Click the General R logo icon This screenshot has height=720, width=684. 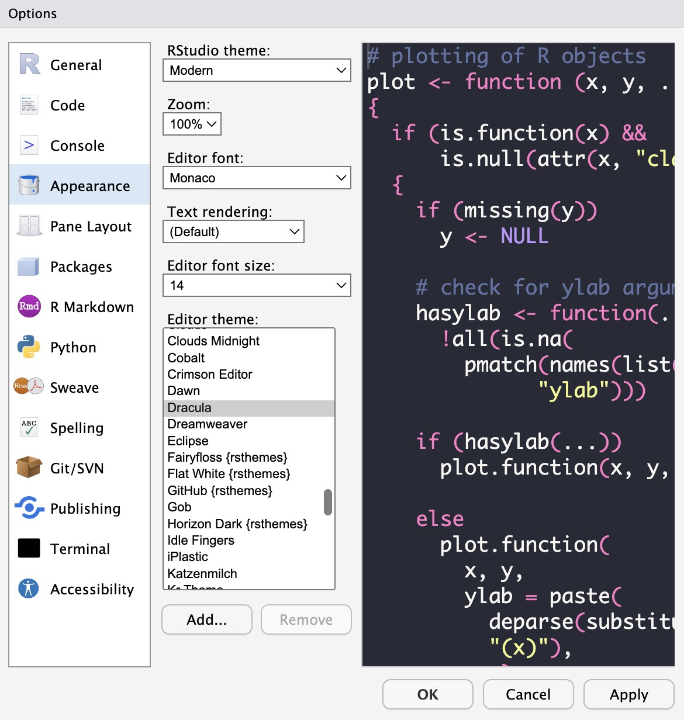click(29, 64)
